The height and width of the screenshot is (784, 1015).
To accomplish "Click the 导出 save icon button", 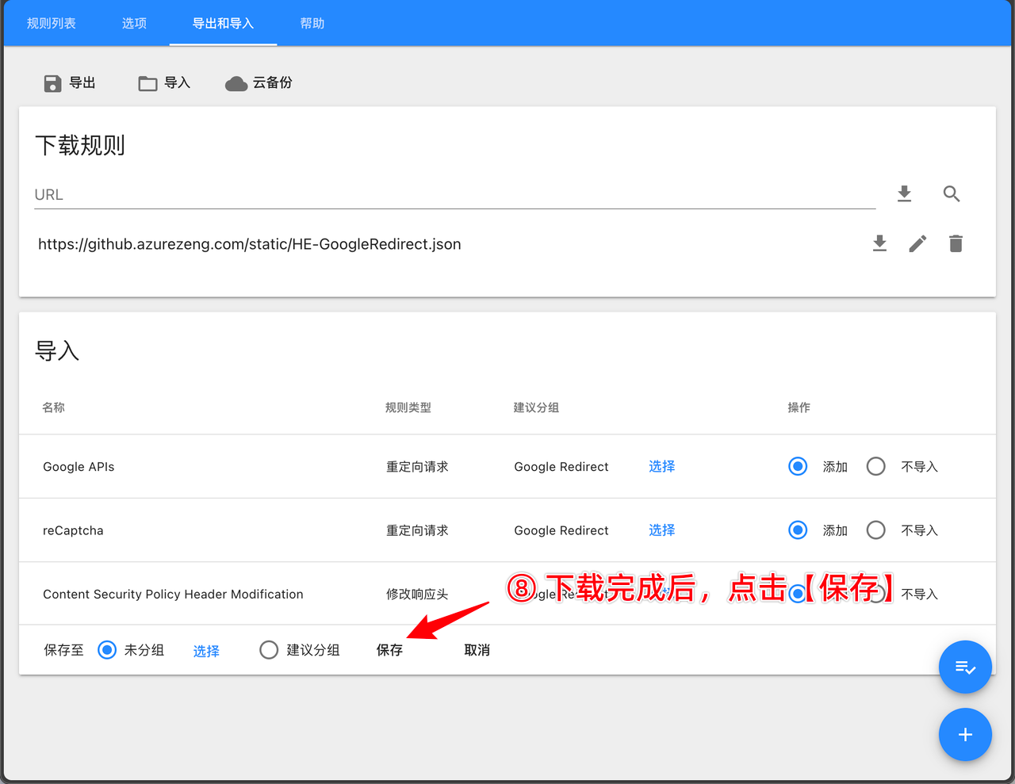I will coord(70,83).
